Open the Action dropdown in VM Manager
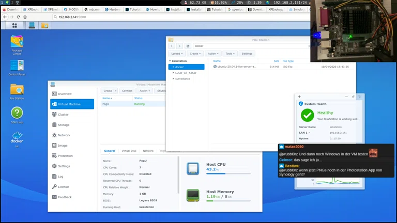This screenshot has width=397, height=223. click(145, 91)
